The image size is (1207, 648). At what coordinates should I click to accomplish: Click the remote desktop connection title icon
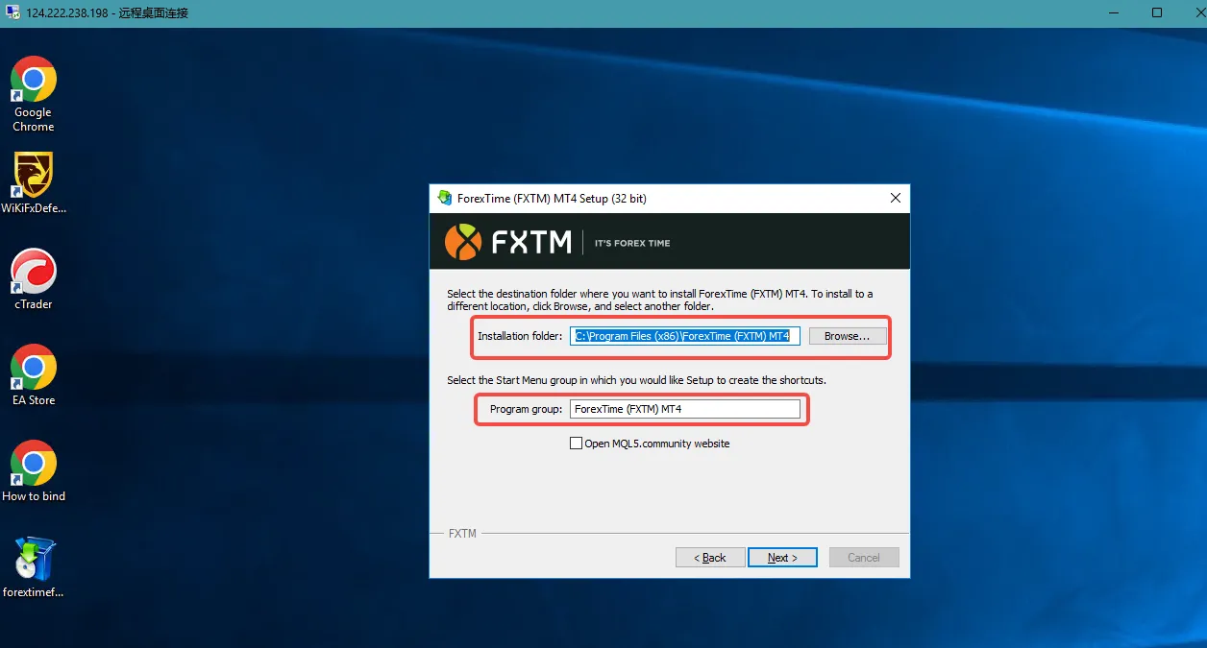tap(12, 12)
